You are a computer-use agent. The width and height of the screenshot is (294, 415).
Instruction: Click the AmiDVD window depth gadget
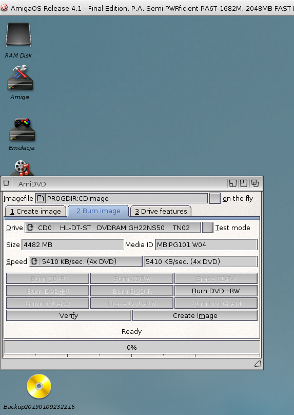pyautogui.click(x=255, y=183)
